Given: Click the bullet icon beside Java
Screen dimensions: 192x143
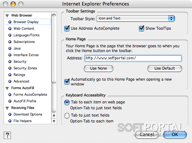Looking at the screenshot, I should [10, 48].
